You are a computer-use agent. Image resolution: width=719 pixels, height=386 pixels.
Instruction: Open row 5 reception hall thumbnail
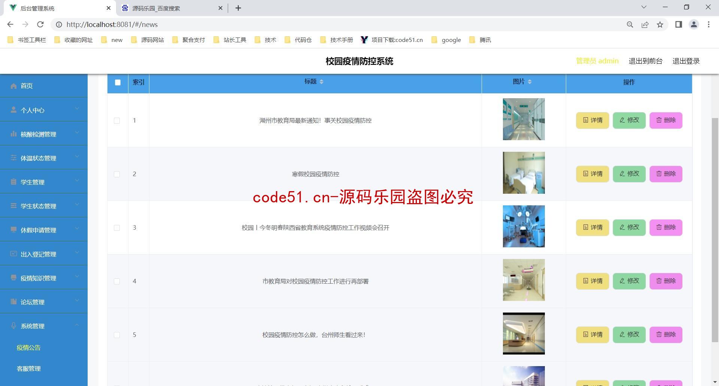coord(524,334)
